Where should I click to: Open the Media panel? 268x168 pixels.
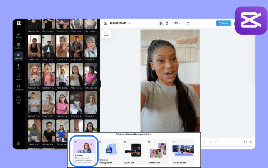(18, 35)
